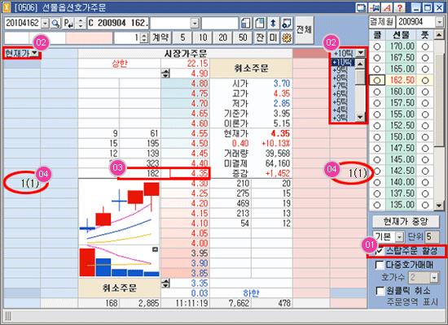
Task: Click the gear settings icon beside 미 button
Action: [287, 37]
